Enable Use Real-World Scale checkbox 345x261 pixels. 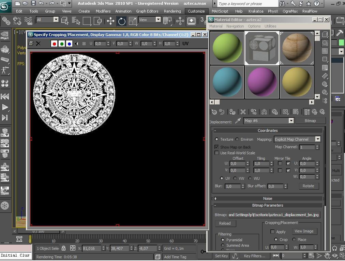click(x=216, y=153)
